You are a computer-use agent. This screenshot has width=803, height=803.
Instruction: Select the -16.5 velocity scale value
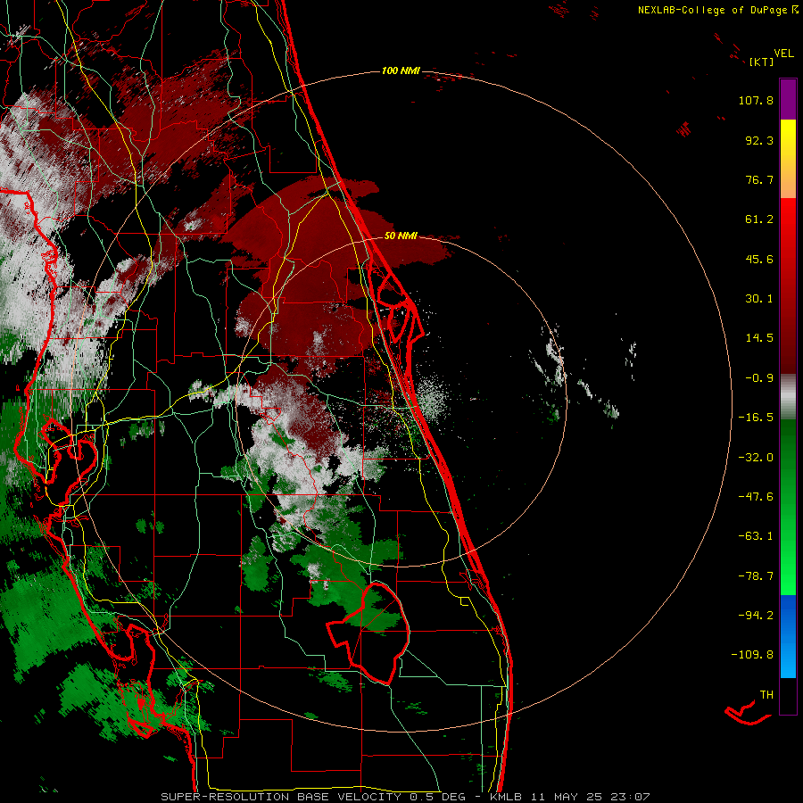[756, 418]
